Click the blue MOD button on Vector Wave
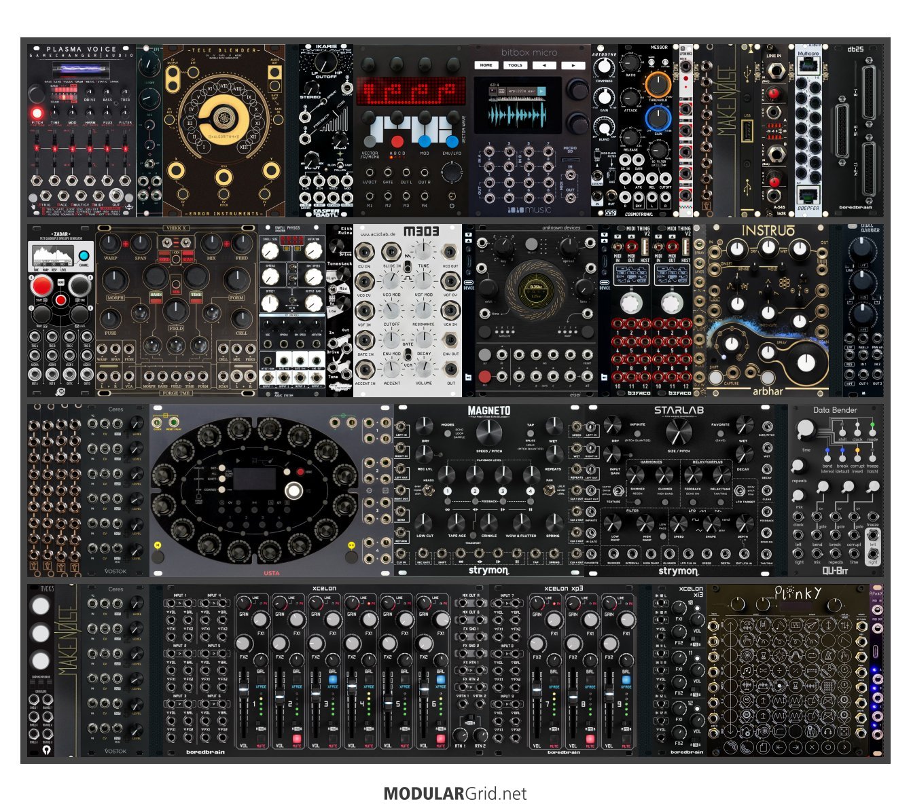Image resolution: width=911 pixels, height=808 pixels. click(x=425, y=141)
